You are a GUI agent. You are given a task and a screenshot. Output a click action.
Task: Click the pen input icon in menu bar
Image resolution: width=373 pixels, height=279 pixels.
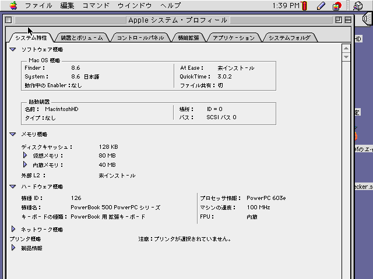point(321,6)
